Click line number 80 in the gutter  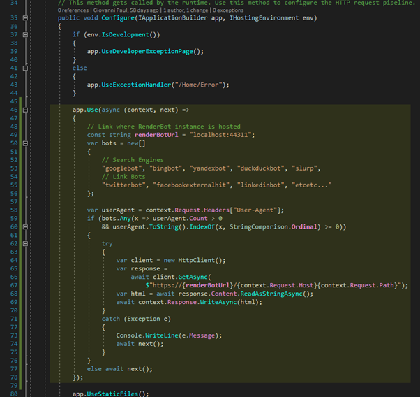(14, 394)
